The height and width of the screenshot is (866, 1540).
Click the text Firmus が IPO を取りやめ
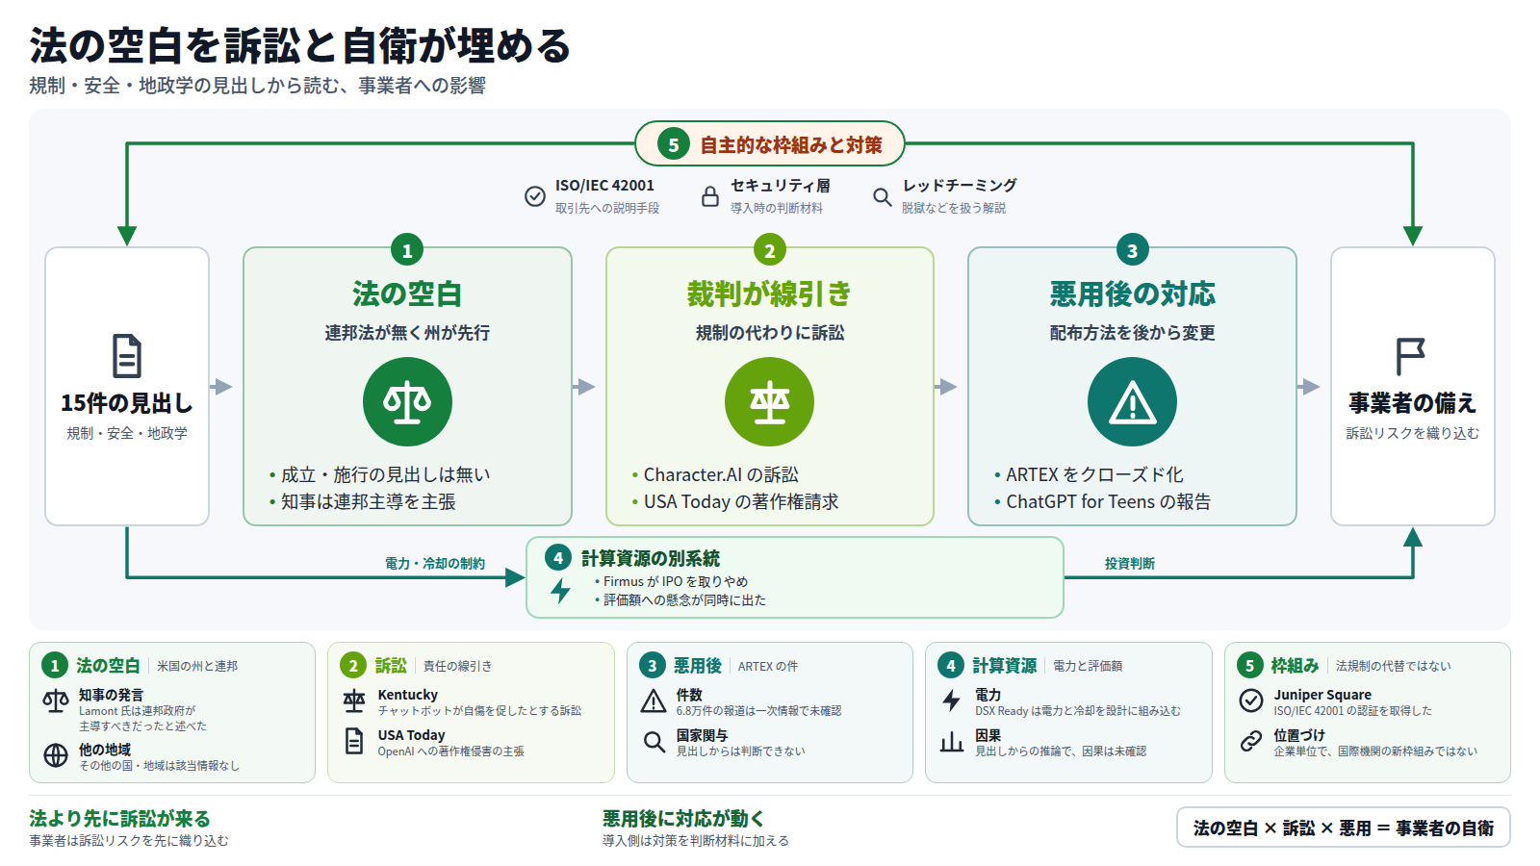[676, 581]
